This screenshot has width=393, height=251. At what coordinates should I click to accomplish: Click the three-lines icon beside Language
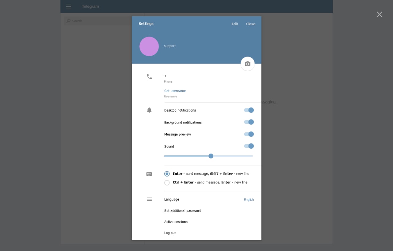tap(149, 199)
